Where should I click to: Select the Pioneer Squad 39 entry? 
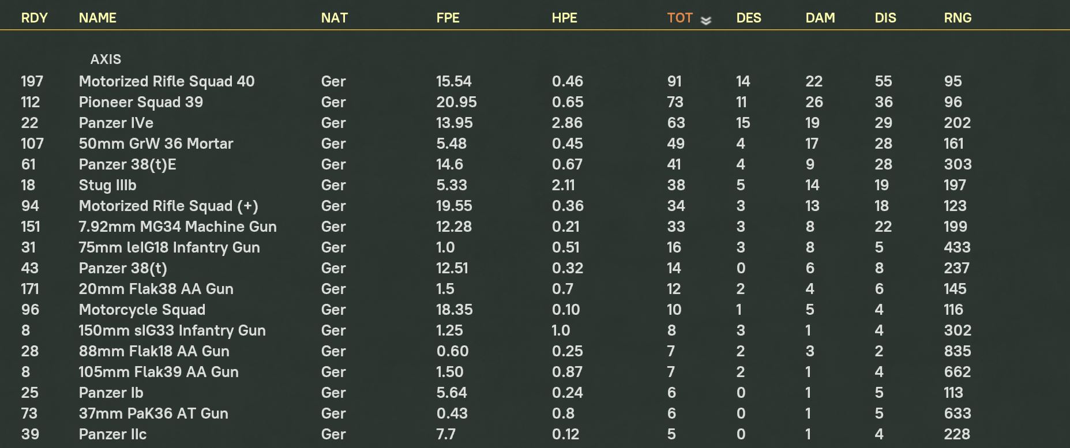pyautogui.click(x=535, y=102)
